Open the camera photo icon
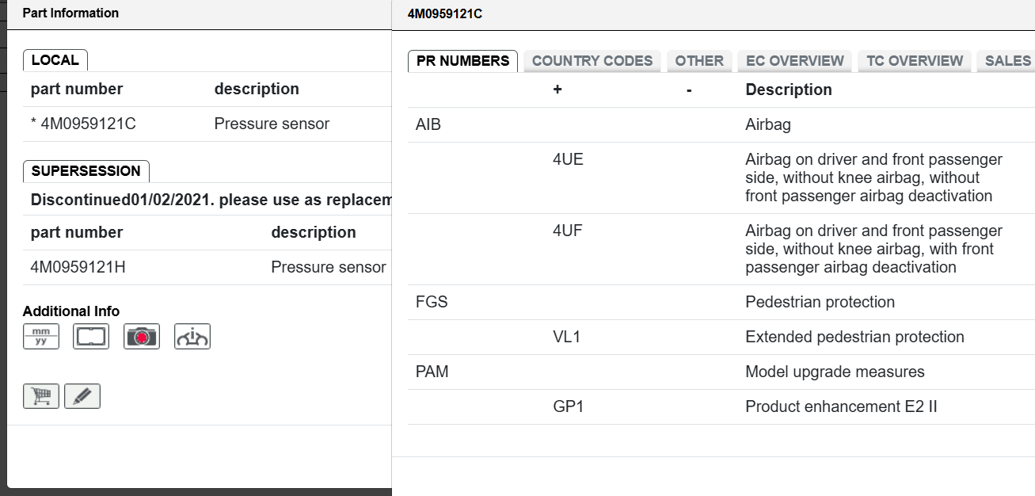Screen dimensions: 1035x496 pyautogui.click(x=142, y=337)
